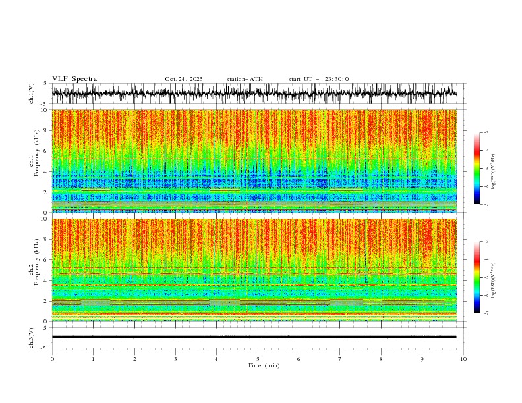The width and height of the screenshot is (522, 403).
Task: Click the "10" tick on ch.1 frequency axis
Action: [x=45, y=110]
